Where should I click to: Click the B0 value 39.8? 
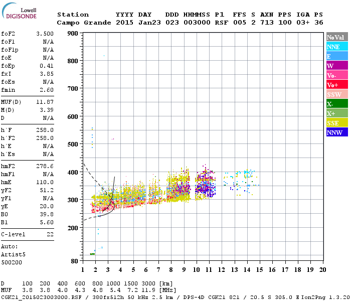[x=47, y=214]
